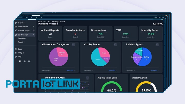Click the Safety Insight icon
185x104 pixels.
pos(16,35)
